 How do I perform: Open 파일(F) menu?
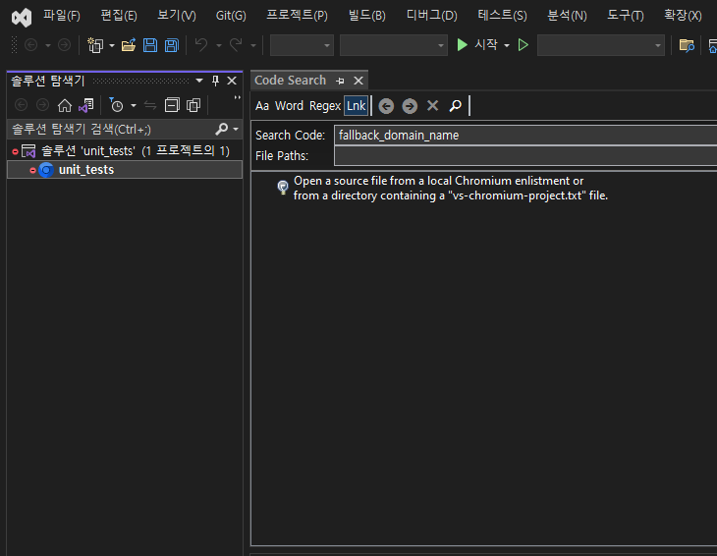pos(61,16)
